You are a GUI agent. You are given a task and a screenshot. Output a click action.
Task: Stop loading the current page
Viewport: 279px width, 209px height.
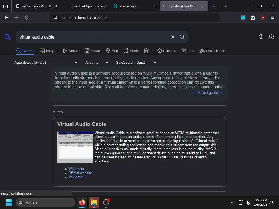pos(26,17)
